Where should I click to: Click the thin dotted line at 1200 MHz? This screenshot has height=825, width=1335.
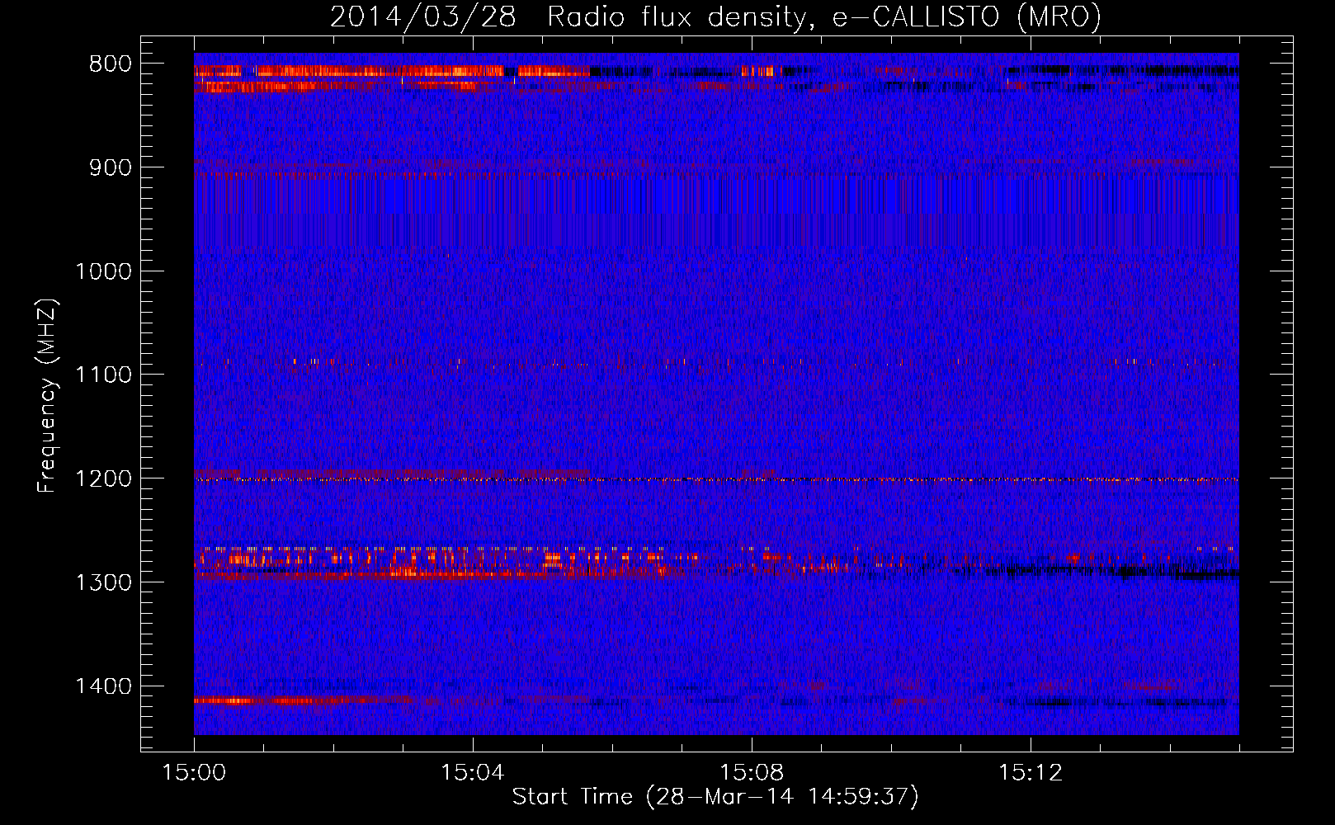pos(716,479)
